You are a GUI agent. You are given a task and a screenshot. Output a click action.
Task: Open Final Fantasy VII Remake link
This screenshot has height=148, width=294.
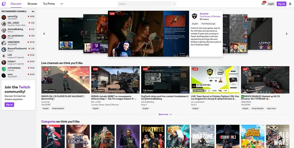point(210,16)
